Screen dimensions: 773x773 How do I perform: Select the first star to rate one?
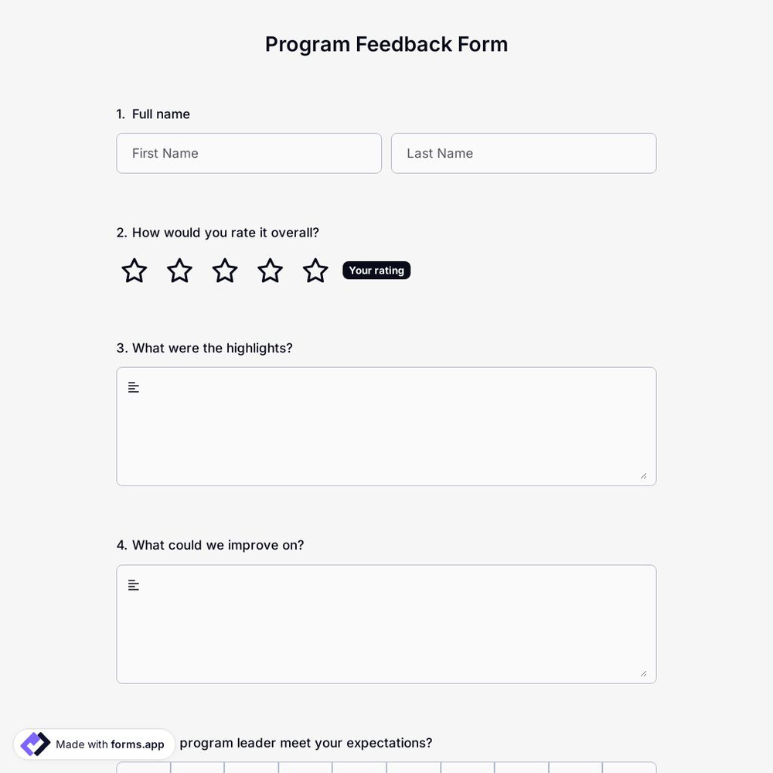(133, 271)
